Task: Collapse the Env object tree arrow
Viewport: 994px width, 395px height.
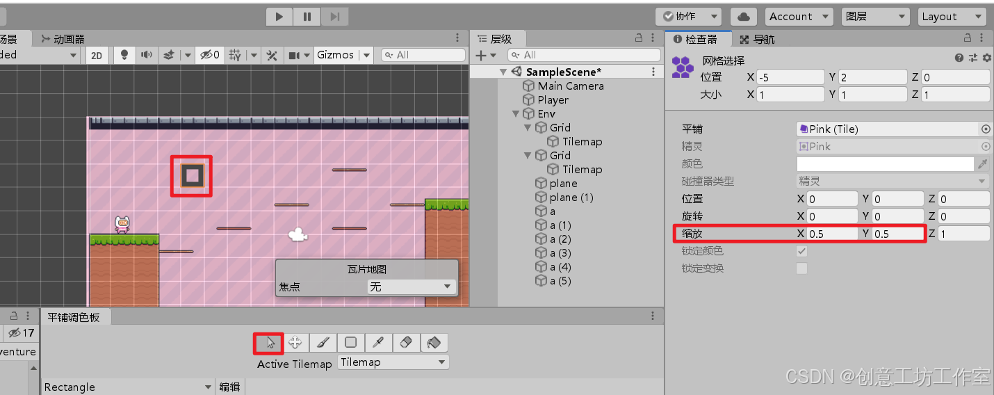Action: (515, 114)
